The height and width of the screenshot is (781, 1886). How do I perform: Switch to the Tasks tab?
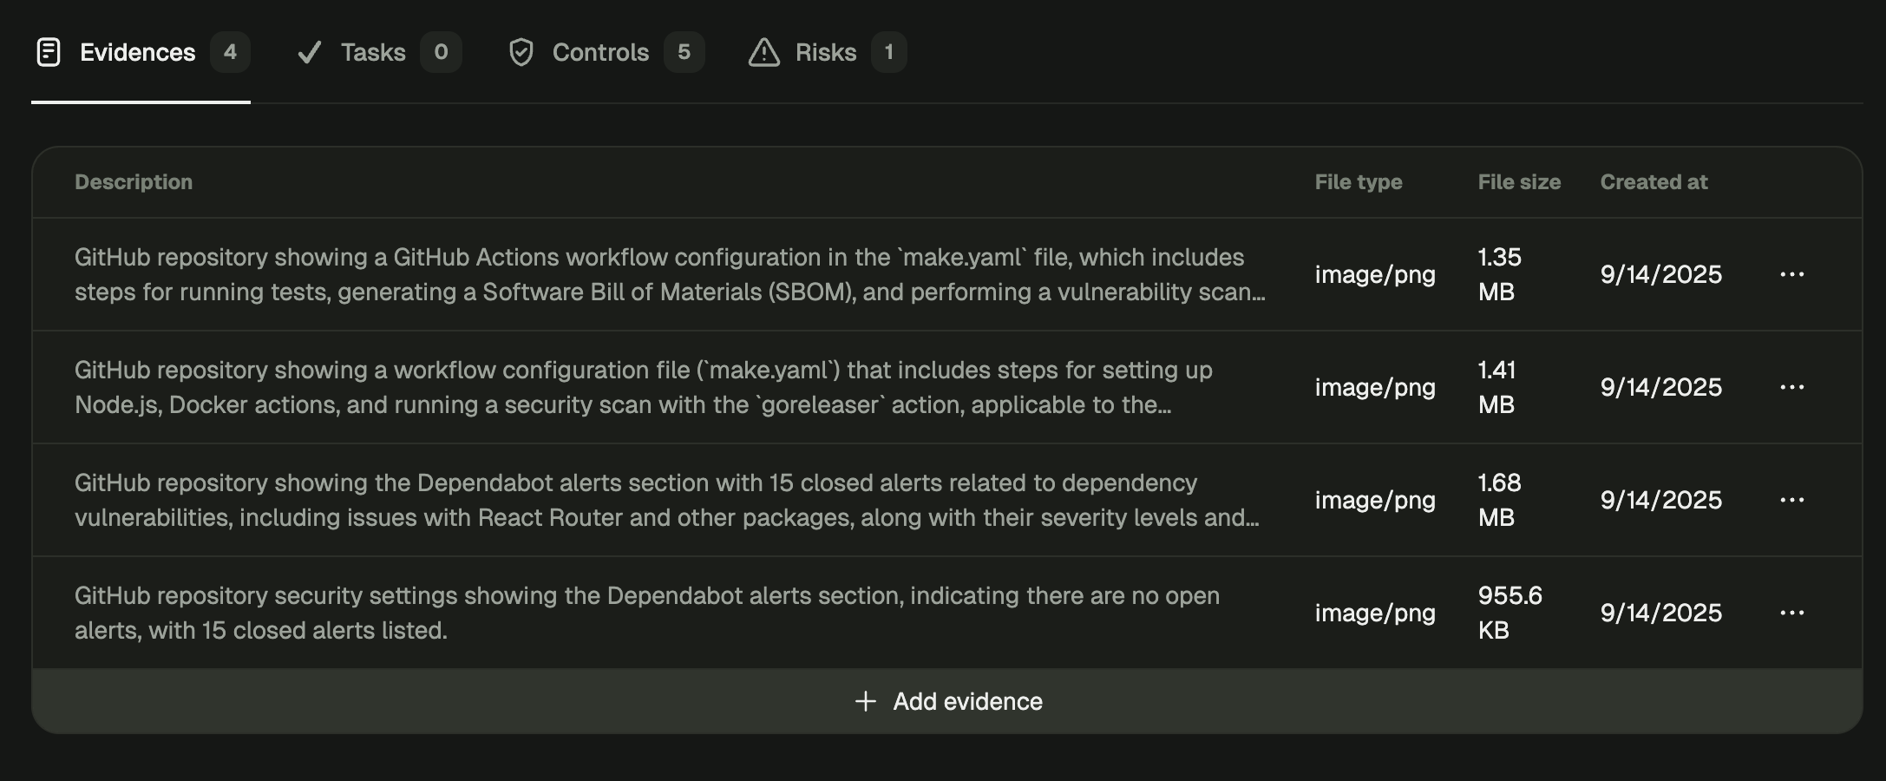pyautogui.click(x=373, y=52)
